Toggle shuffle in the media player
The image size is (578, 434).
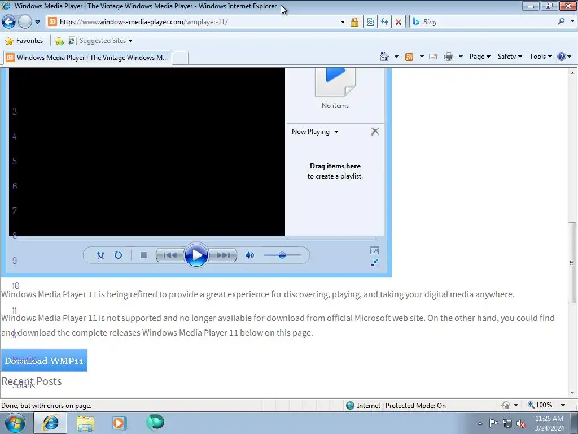[100, 255]
